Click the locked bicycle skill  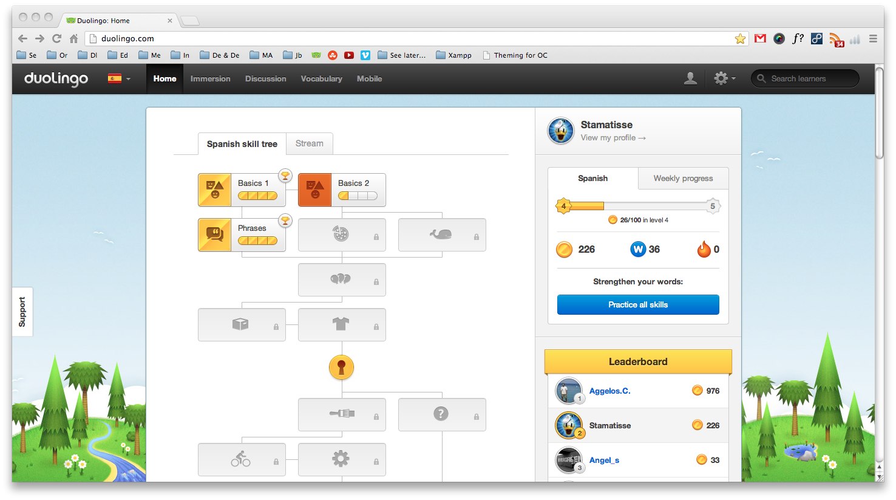[241, 459]
